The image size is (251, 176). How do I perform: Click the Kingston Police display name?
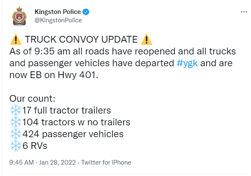[x=58, y=12]
